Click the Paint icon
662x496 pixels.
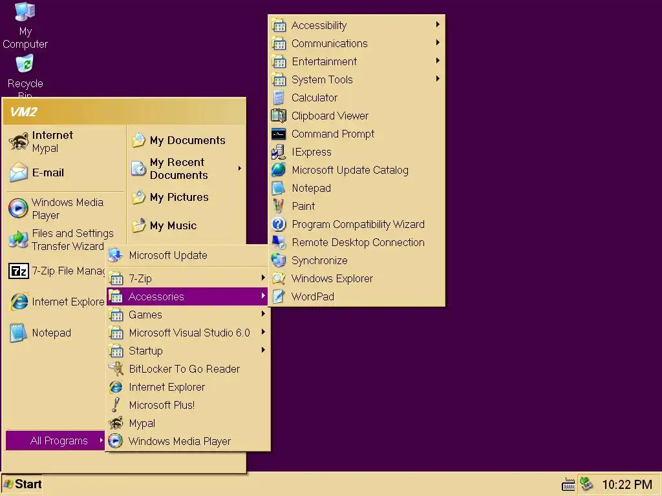coord(279,206)
